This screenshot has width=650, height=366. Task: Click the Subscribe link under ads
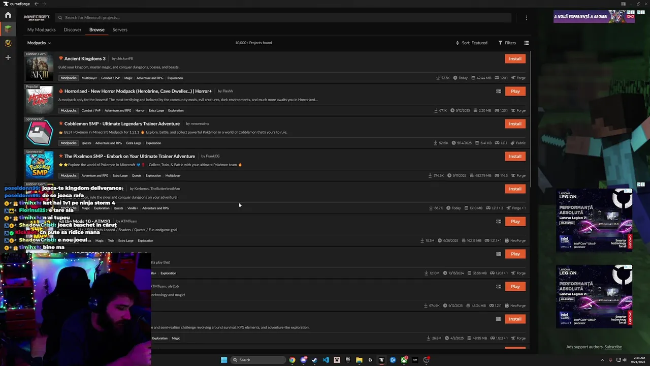[x=613, y=347]
